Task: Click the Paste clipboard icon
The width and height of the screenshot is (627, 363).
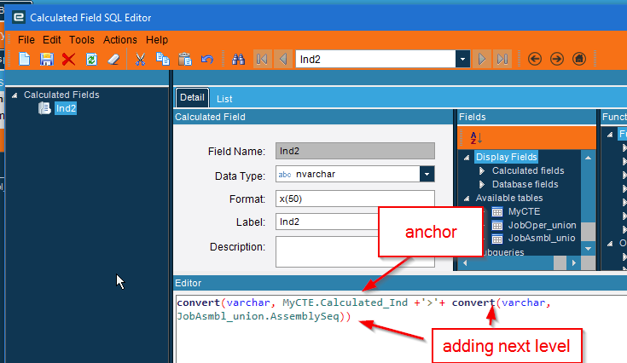Action: point(185,59)
